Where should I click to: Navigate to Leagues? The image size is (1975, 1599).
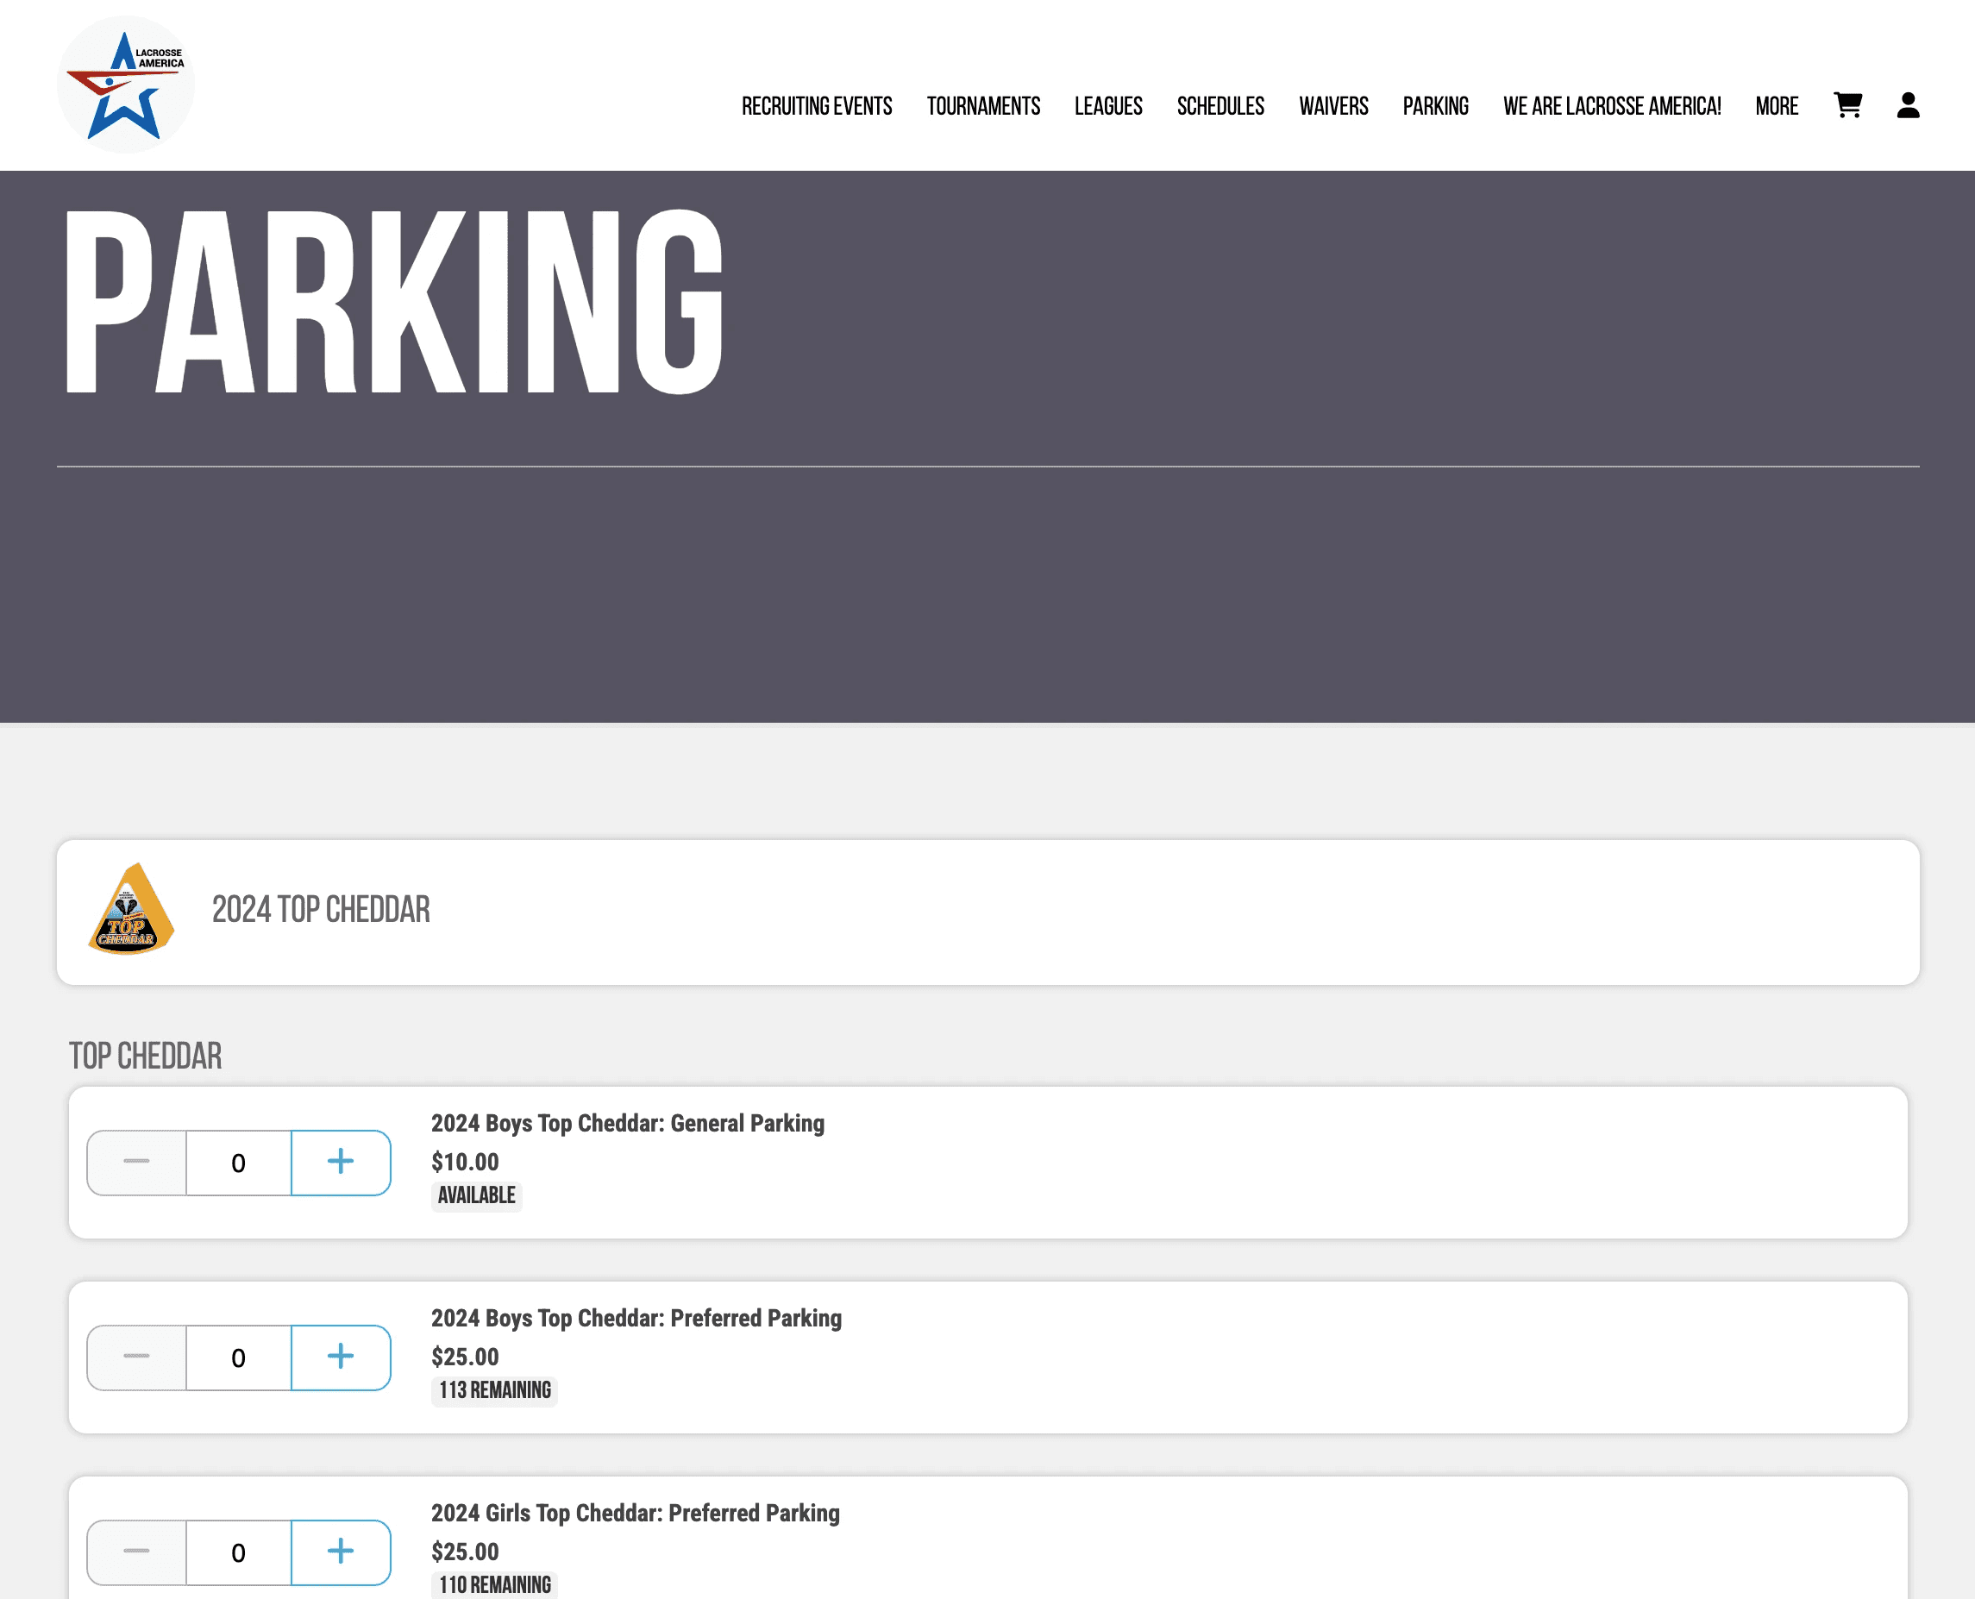tap(1107, 107)
